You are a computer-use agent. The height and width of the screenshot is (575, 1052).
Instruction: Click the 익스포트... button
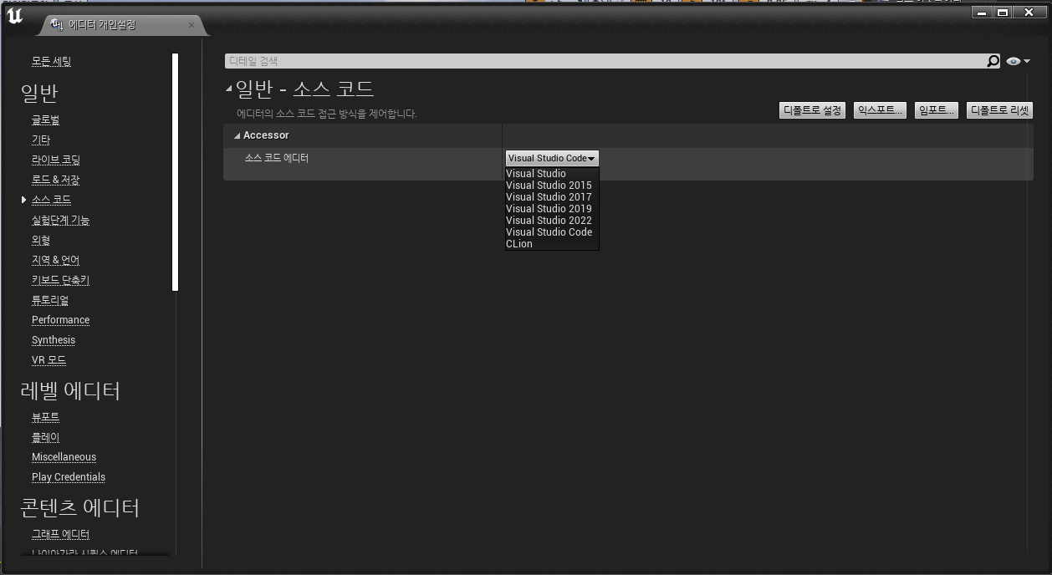coord(881,110)
